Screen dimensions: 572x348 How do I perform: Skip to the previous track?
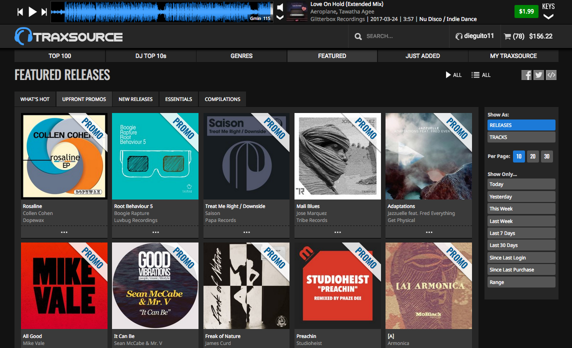coord(20,12)
